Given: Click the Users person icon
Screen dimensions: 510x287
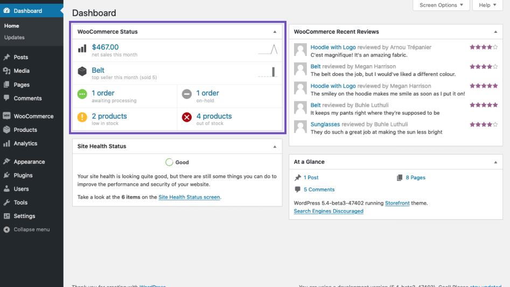Looking at the screenshot, I should [6, 189].
